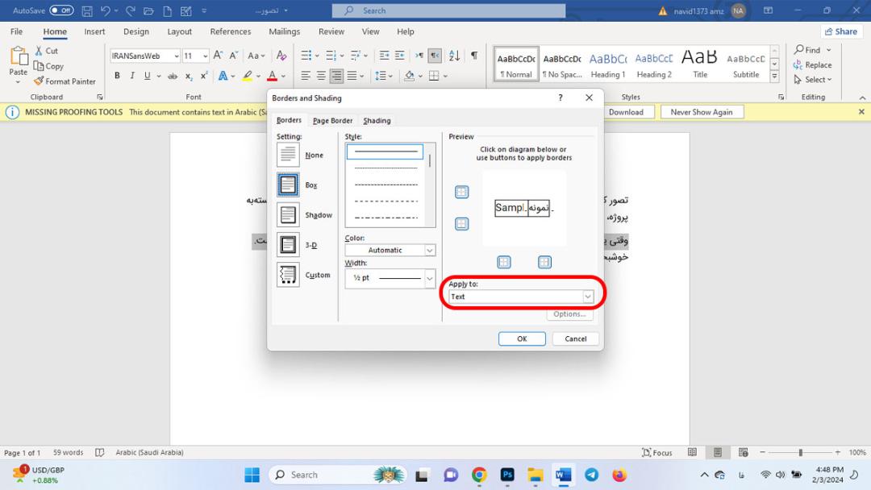Increase indent icon

(x=400, y=56)
